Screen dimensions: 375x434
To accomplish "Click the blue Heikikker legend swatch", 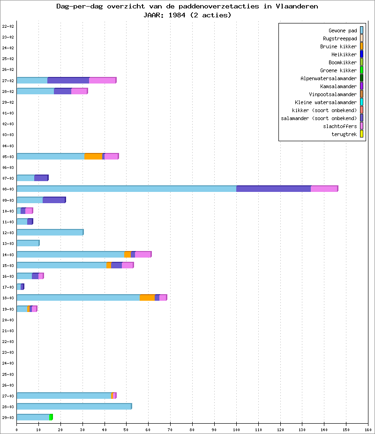I will 361,54.
